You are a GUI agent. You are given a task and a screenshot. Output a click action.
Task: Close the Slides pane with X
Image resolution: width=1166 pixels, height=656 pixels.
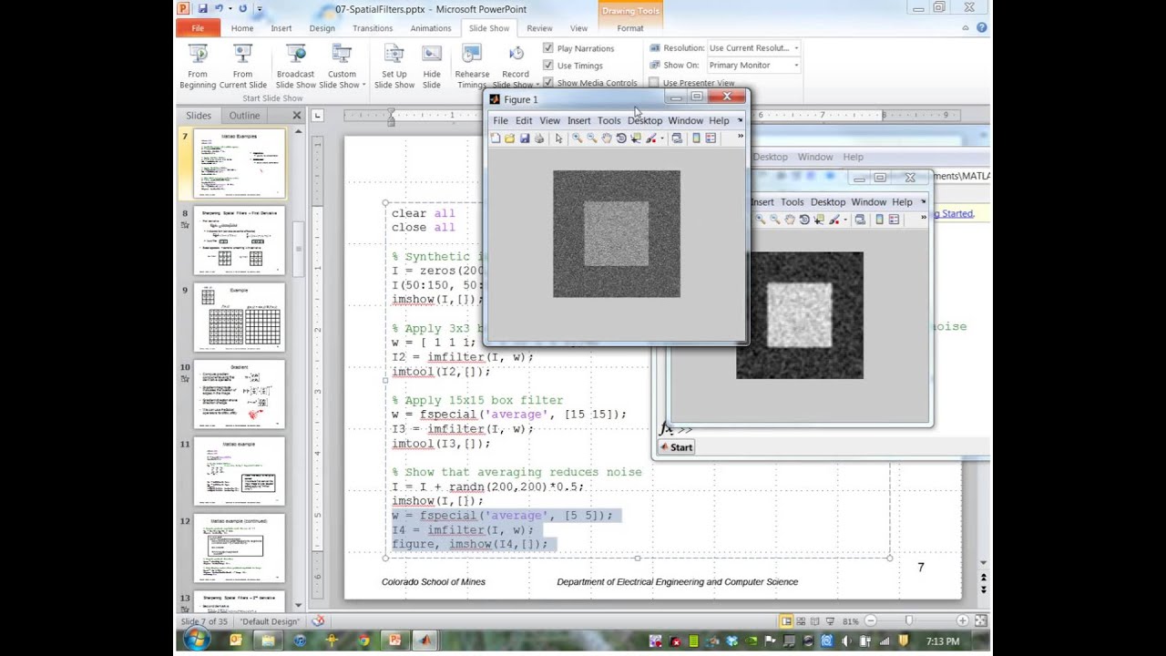(296, 116)
